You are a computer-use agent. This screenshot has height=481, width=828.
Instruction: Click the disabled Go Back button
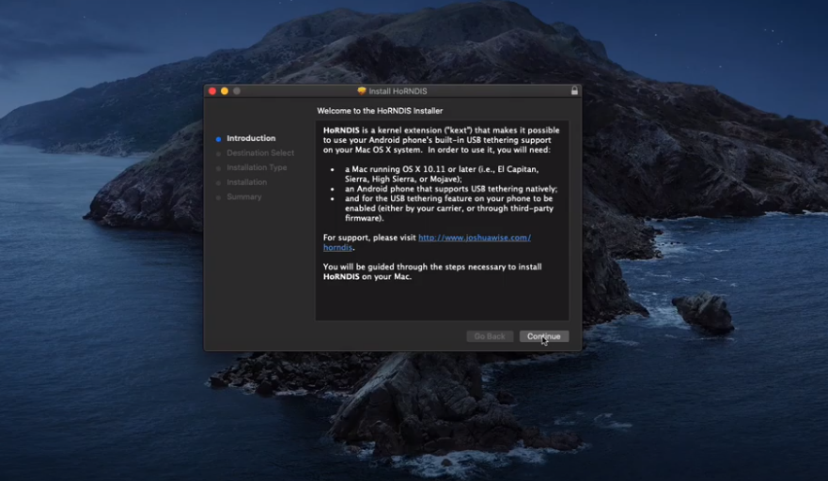point(490,336)
